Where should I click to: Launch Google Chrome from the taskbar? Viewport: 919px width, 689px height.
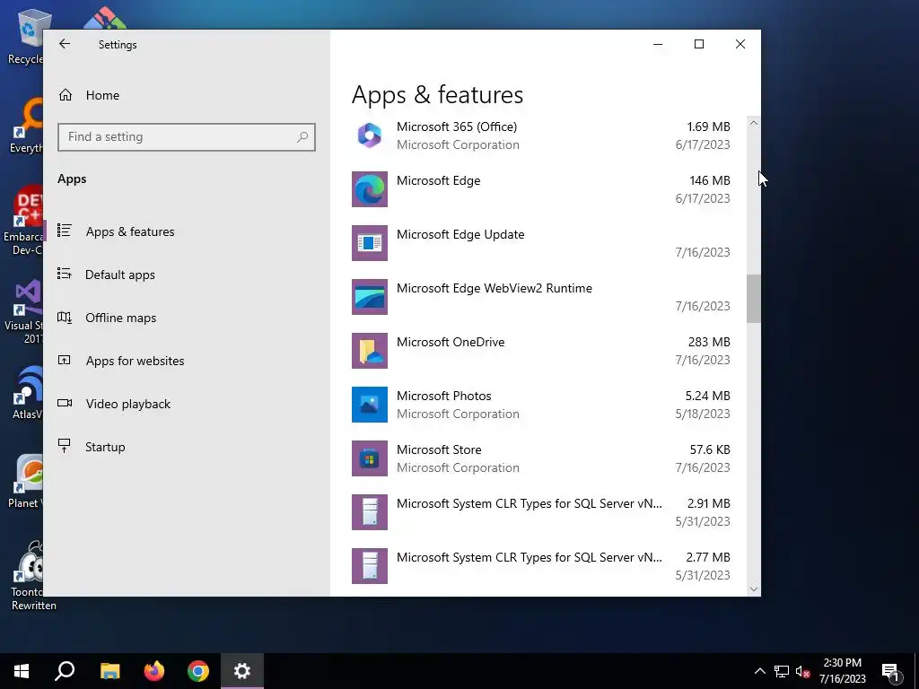click(x=198, y=671)
